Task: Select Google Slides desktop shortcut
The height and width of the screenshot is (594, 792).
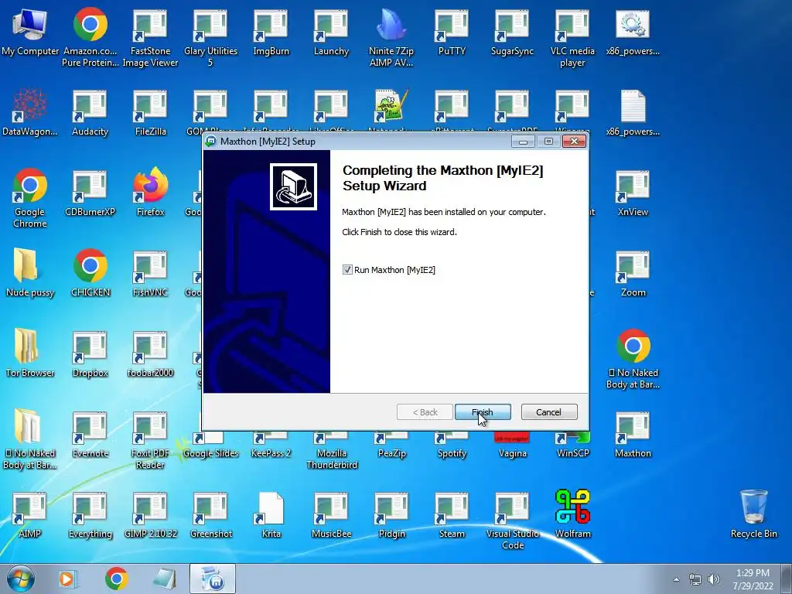Action: [210, 445]
